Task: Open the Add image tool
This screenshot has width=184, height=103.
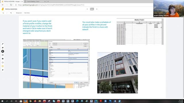Action: tap(3, 59)
